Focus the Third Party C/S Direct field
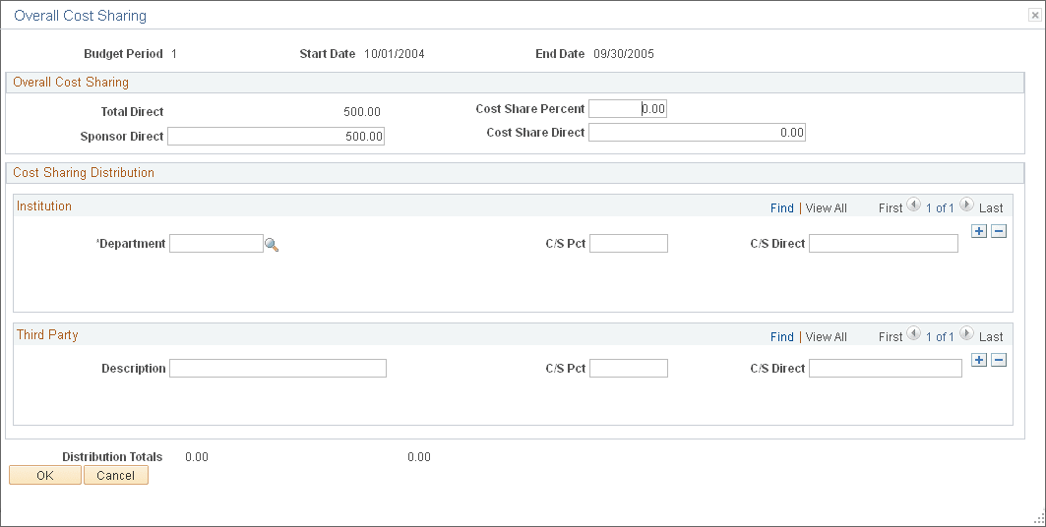 coord(886,368)
